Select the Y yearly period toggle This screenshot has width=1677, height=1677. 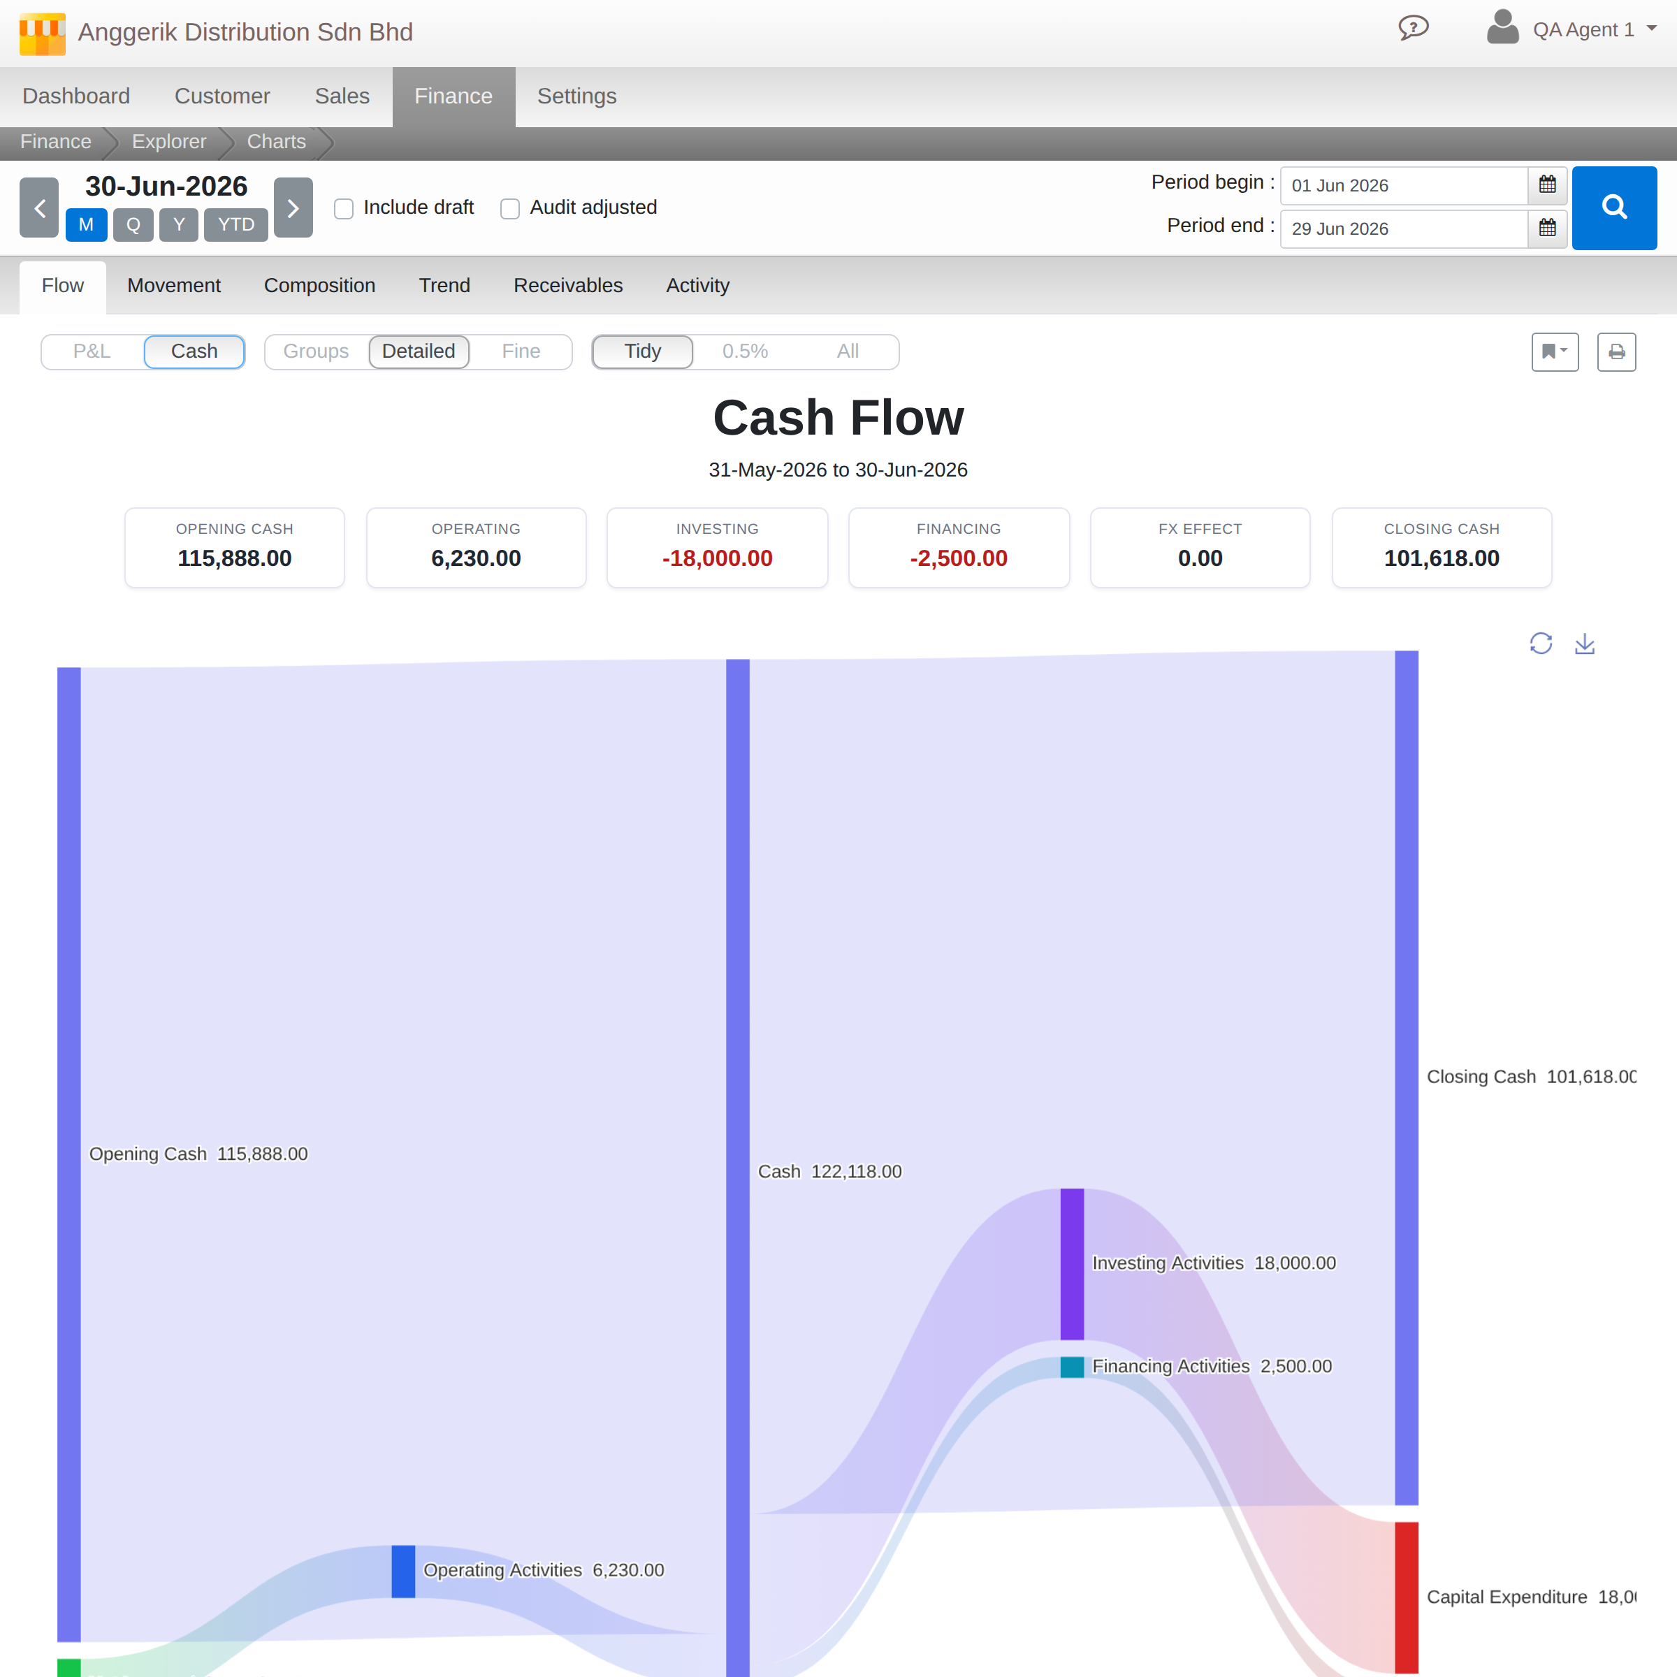coord(179,225)
